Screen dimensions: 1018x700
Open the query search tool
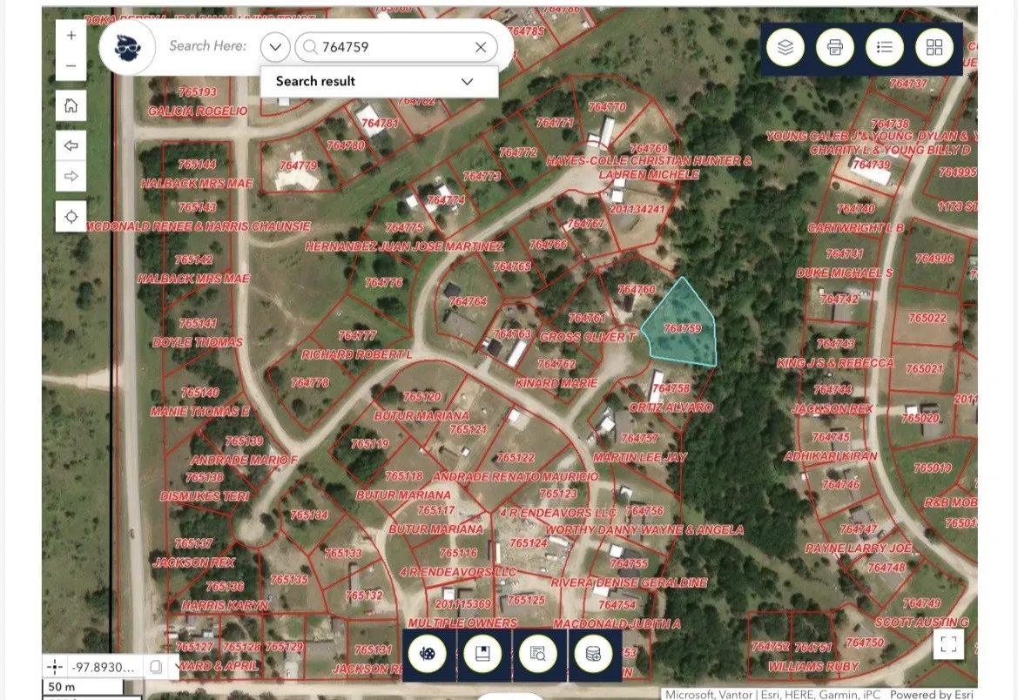(x=538, y=654)
